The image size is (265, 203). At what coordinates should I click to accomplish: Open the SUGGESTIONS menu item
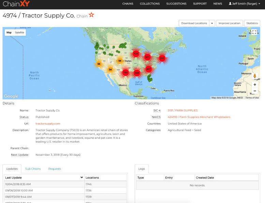click(x=176, y=4)
